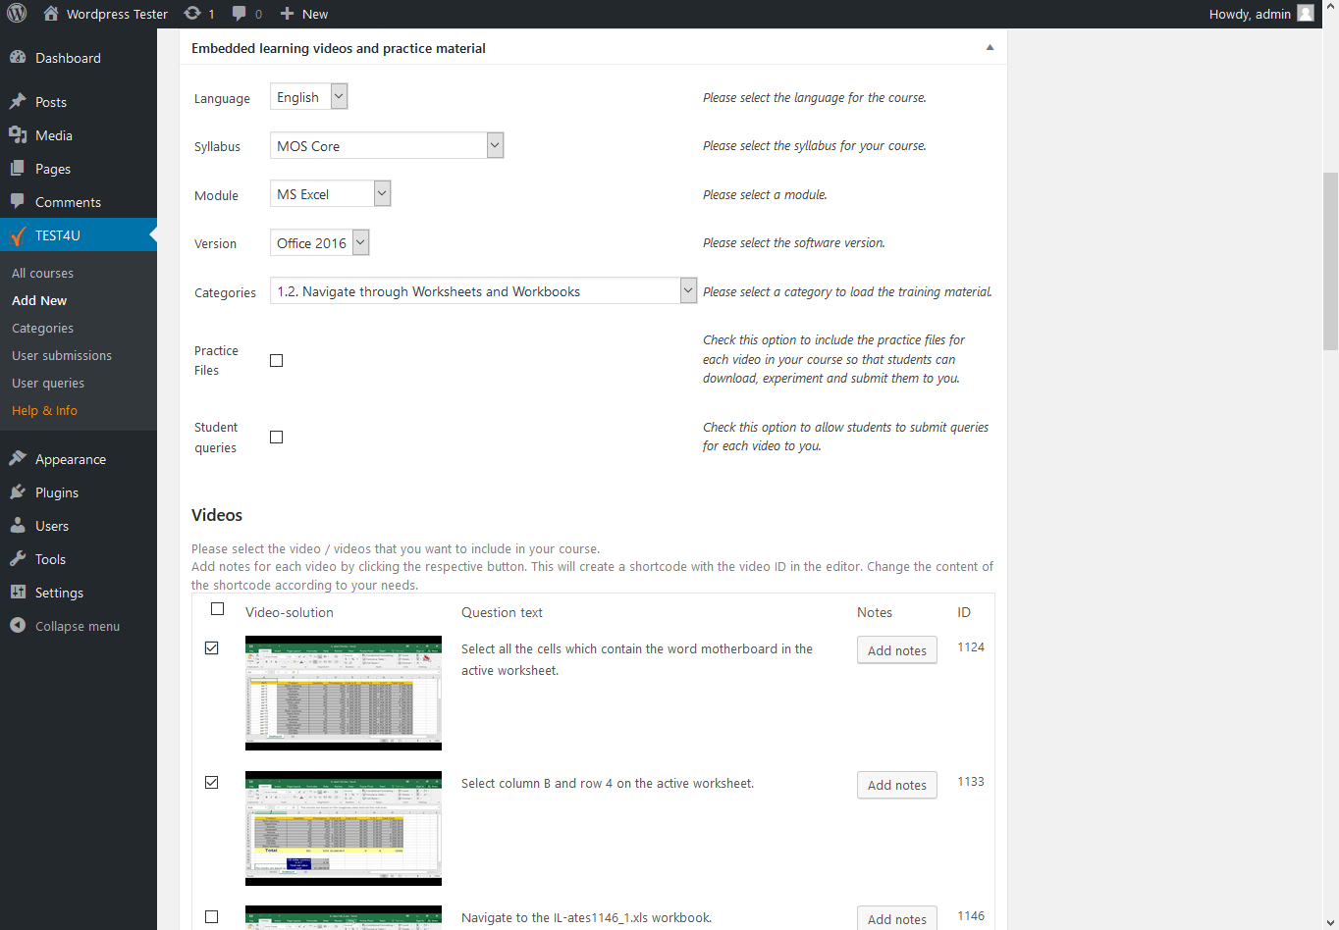Click the Video-solution column header

pyautogui.click(x=290, y=612)
